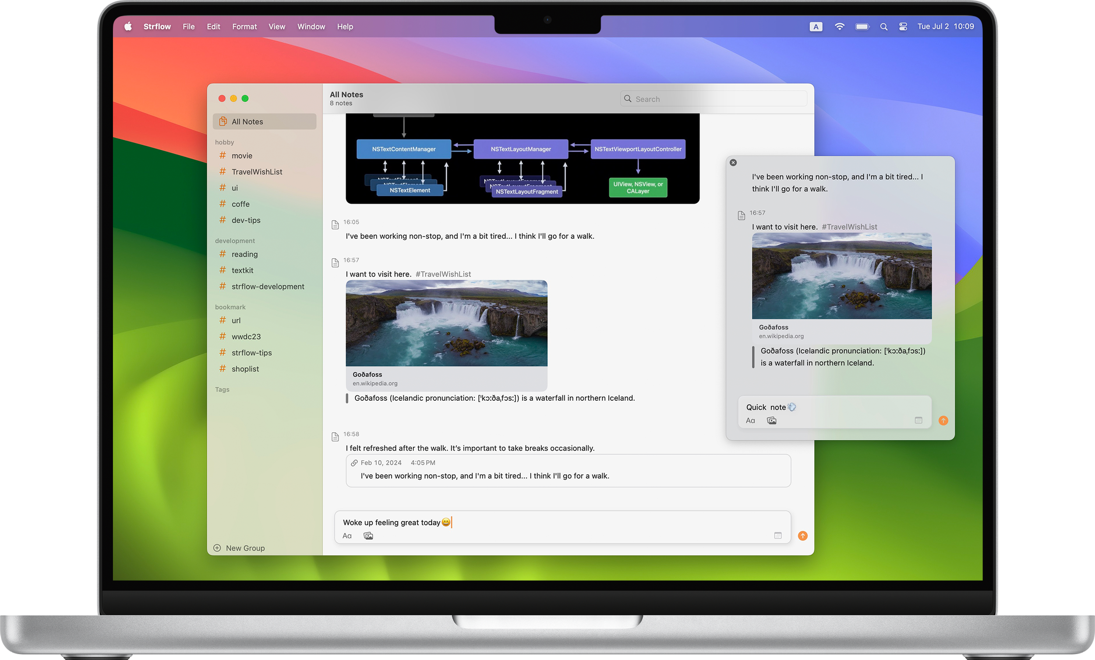This screenshot has height=660, width=1095.
Task: Send the quick note with orange arrow
Action: (943, 420)
